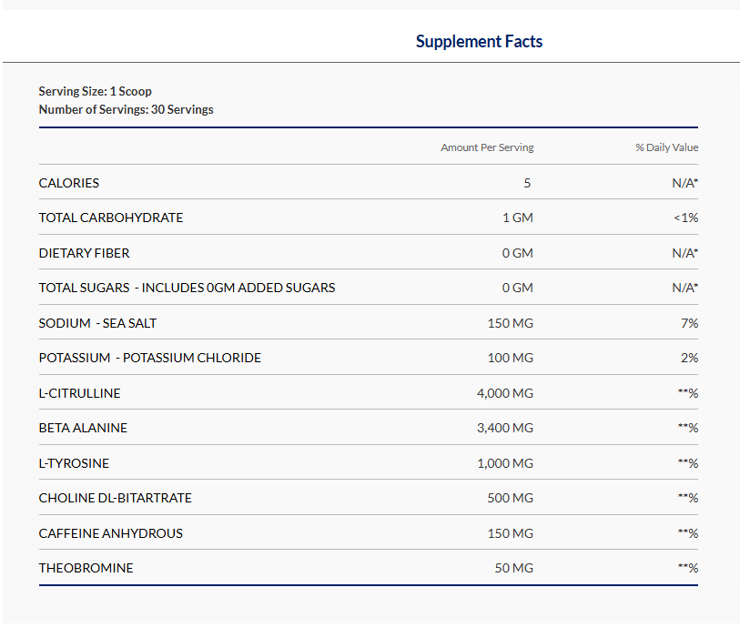This screenshot has height=628, width=740.
Task: Click the Supplement Facts heading
Action: click(x=479, y=42)
